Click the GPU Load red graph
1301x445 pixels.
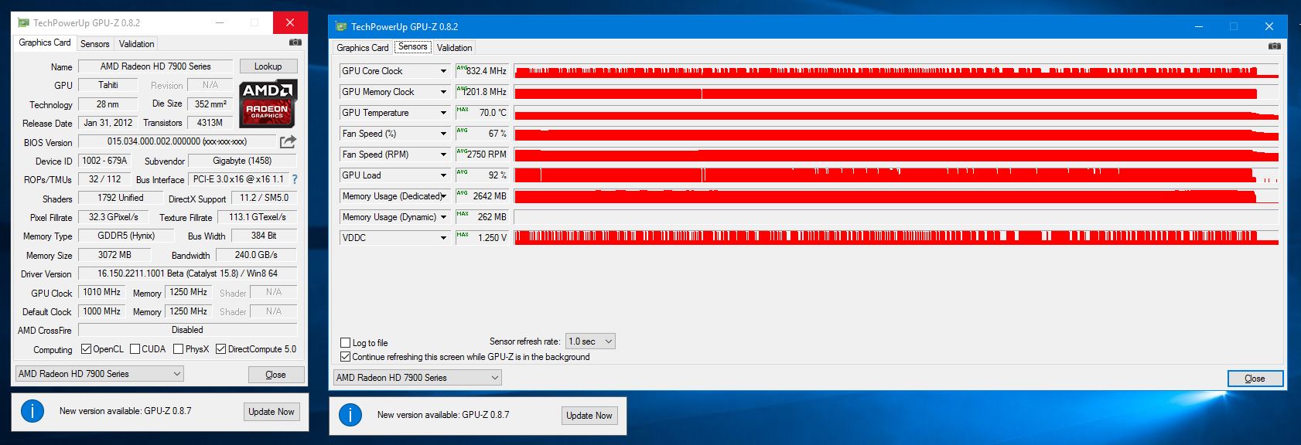(x=896, y=175)
